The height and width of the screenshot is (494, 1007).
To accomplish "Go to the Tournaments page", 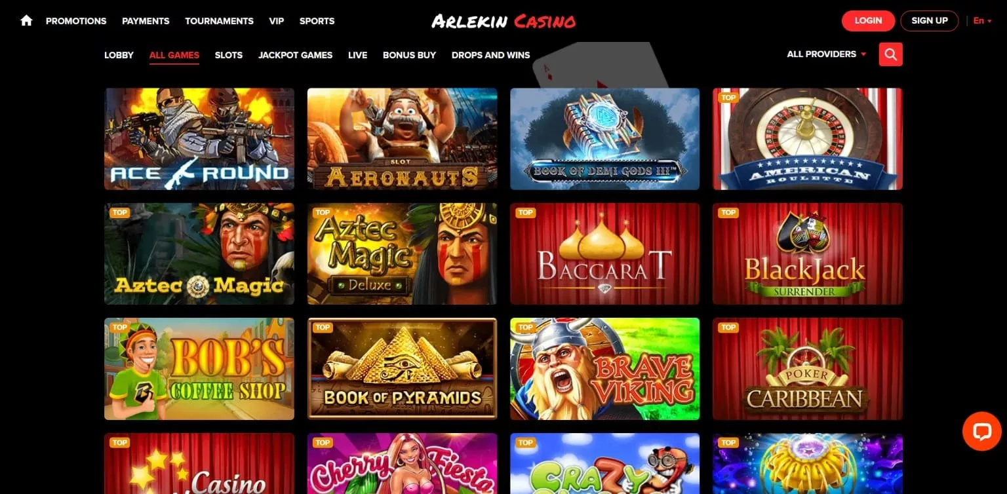I will click(219, 21).
